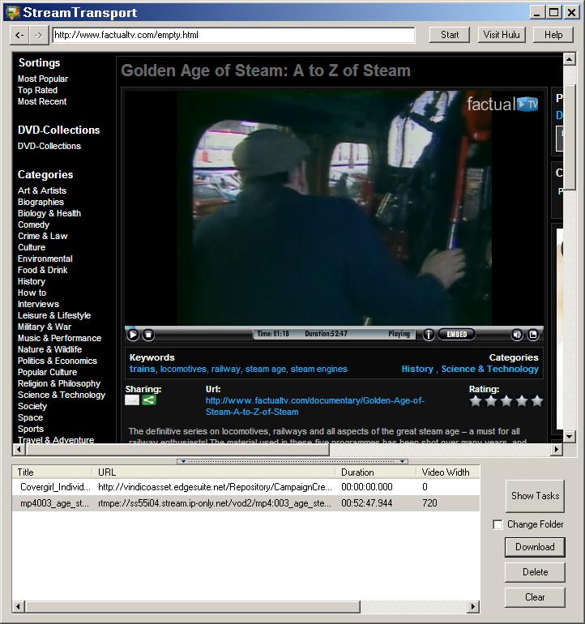This screenshot has height=624, width=585.
Task: Mute video using the speaker icon
Action: click(517, 335)
